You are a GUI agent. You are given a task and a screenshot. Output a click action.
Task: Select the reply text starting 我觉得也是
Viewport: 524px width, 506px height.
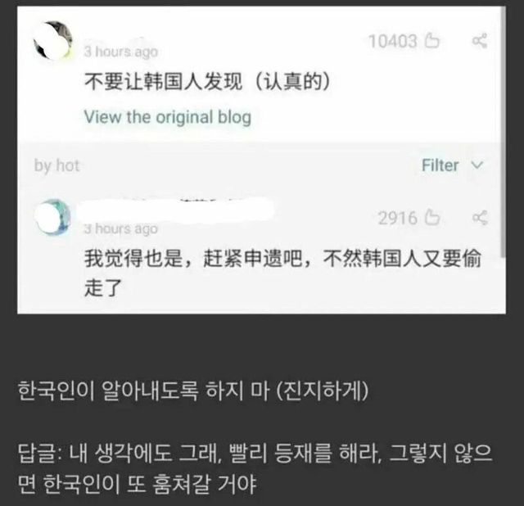click(282, 273)
